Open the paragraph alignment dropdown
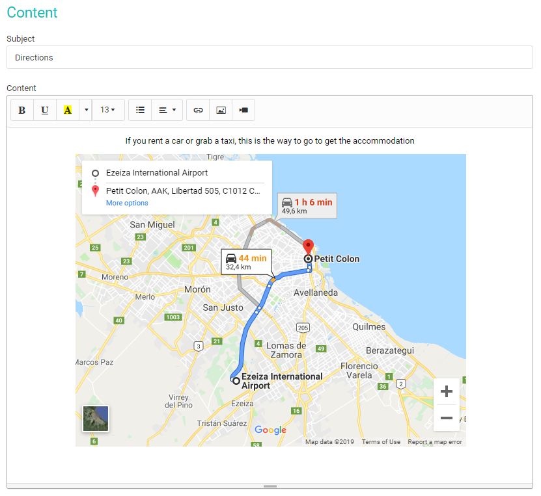The height and width of the screenshot is (496, 541). tap(167, 111)
